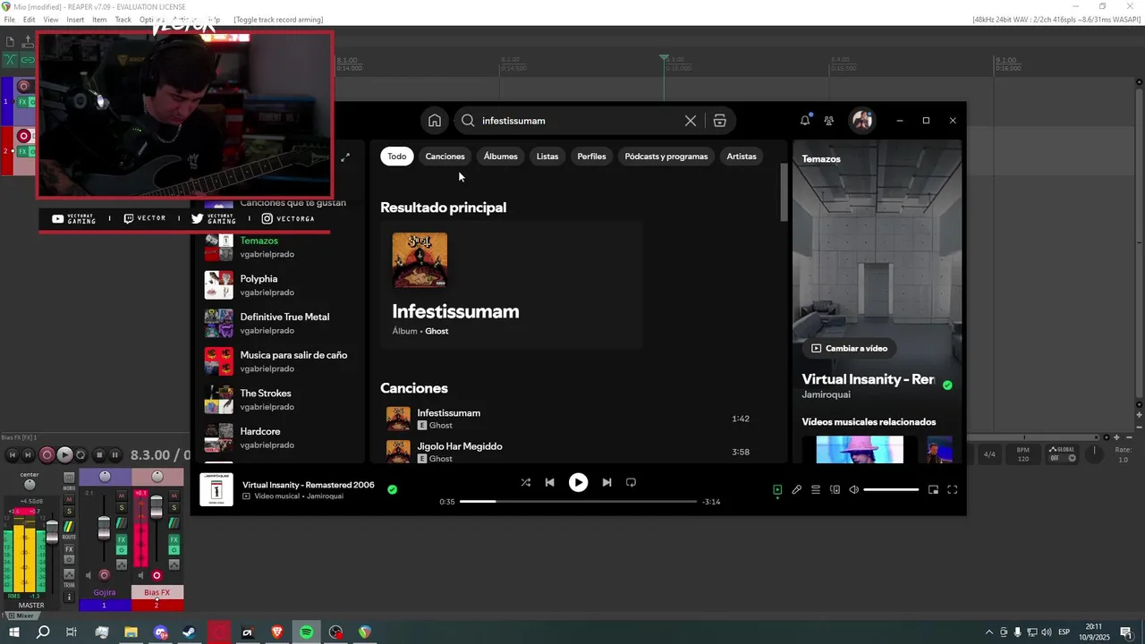This screenshot has height=644, width=1145.
Task: Open The Strokes playlist
Action: coord(277,400)
